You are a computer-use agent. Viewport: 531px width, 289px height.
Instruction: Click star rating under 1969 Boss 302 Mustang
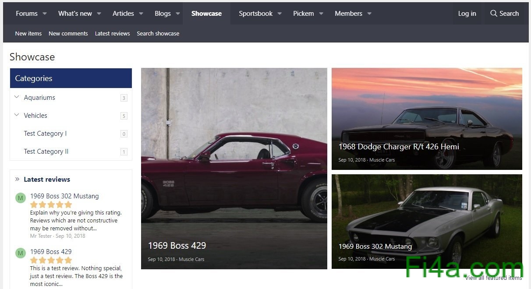point(51,204)
